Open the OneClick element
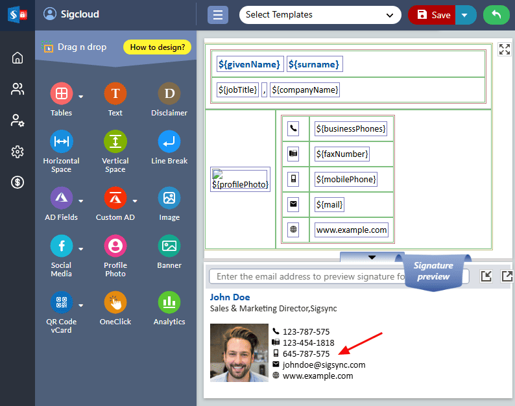This screenshot has height=406, width=515. [x=115, y=302]
